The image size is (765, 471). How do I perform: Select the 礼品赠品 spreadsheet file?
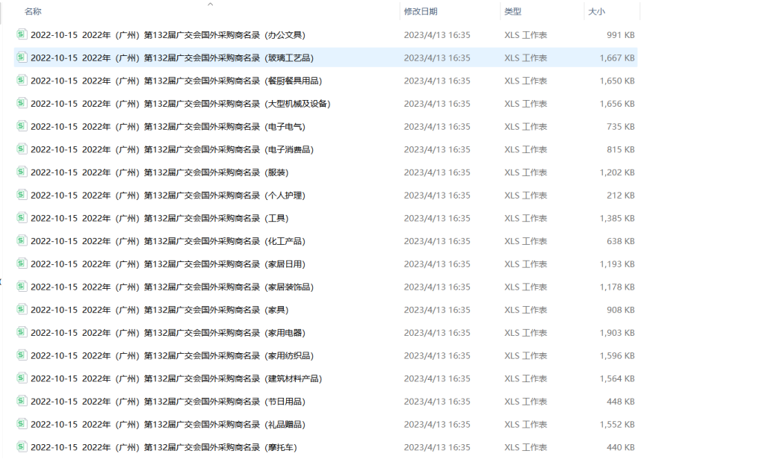pyautogui.click(x=168, y=424)
